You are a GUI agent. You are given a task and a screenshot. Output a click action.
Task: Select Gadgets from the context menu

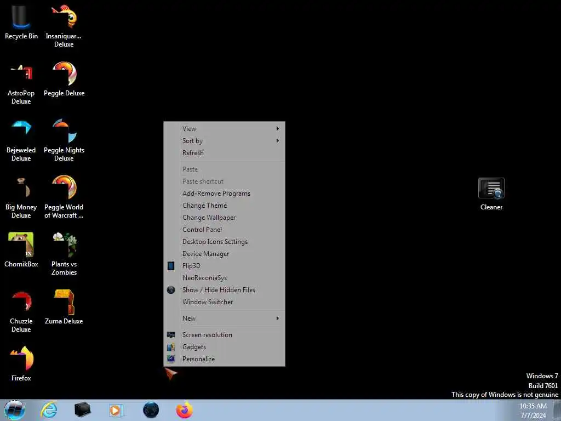(x=224, y=347)
